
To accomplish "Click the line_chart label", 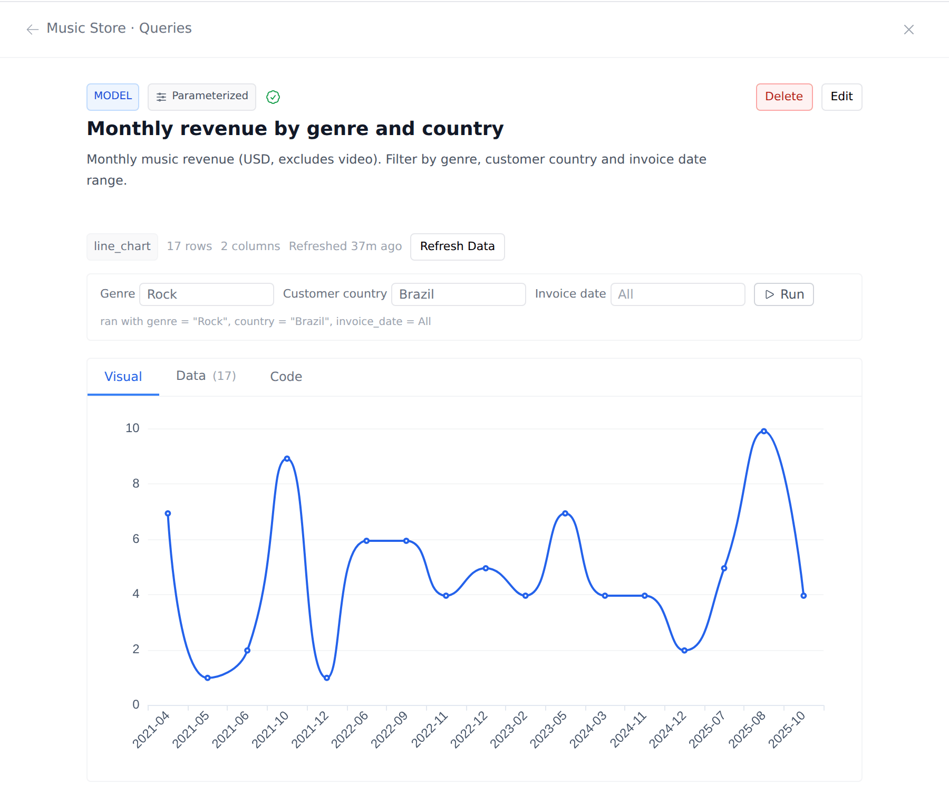I will [x=122, y=246].
